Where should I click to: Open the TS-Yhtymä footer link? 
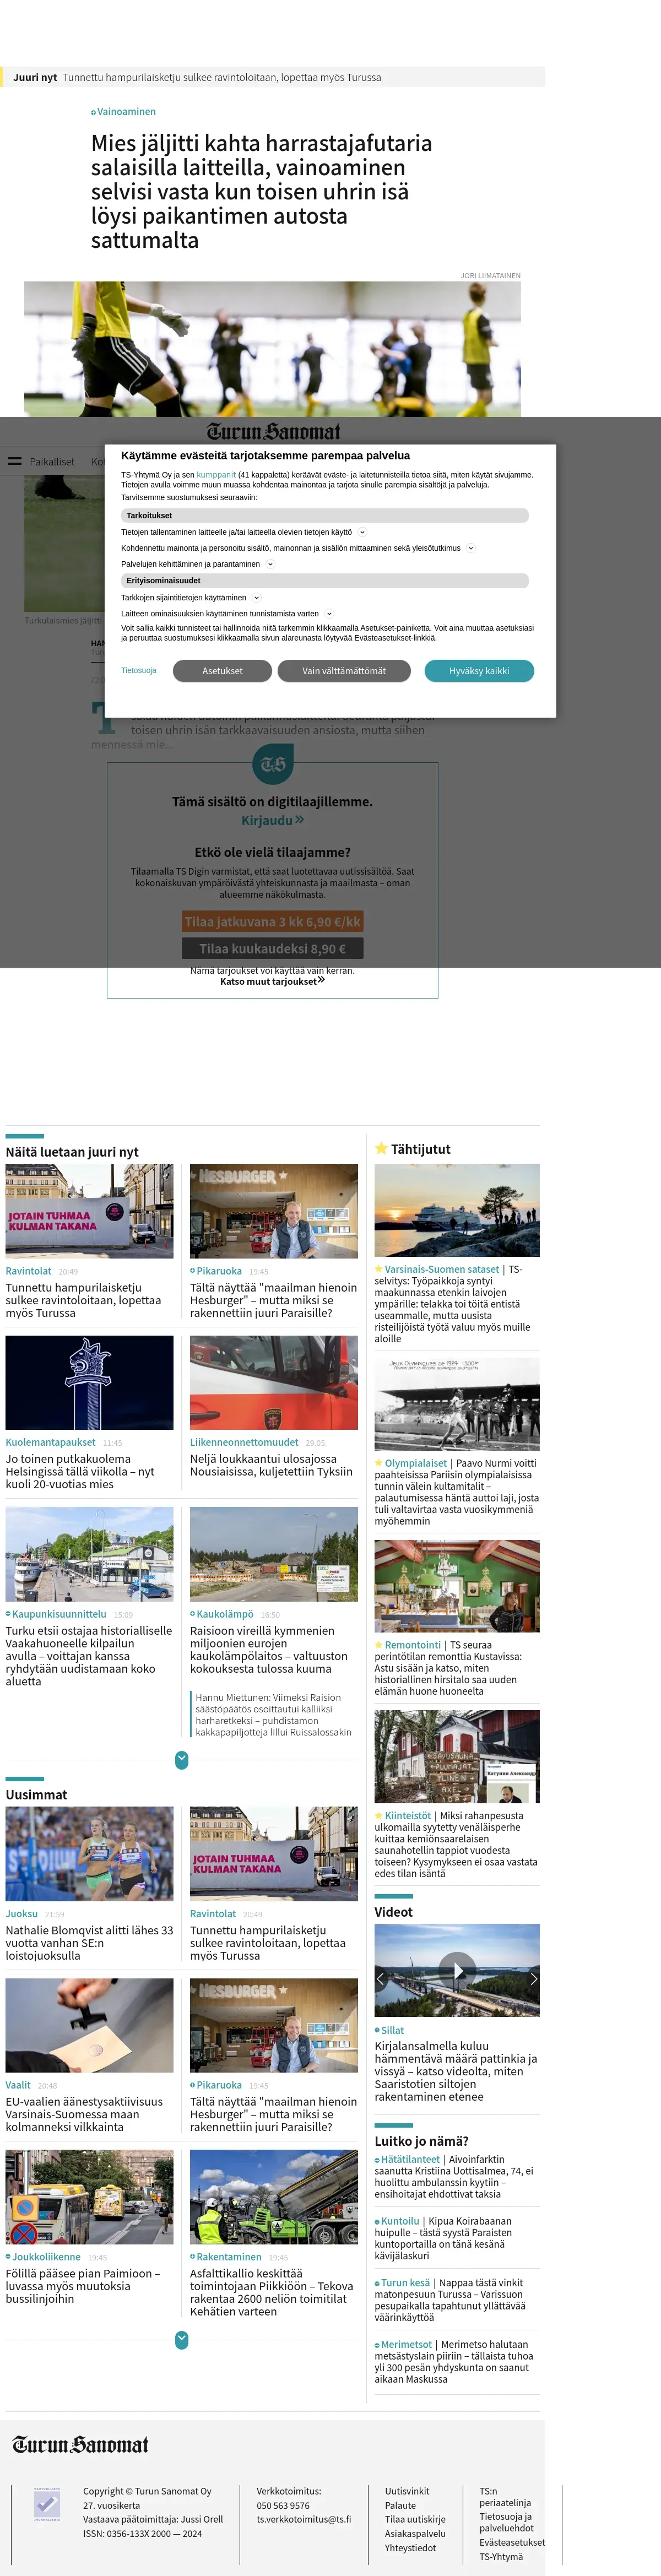501,2556
